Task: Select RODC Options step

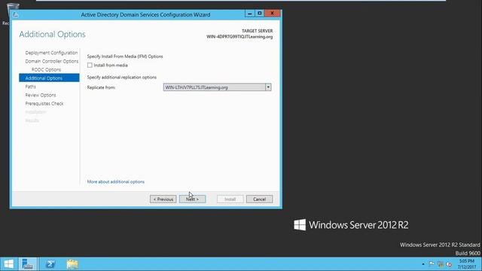Action: (46, 70)
